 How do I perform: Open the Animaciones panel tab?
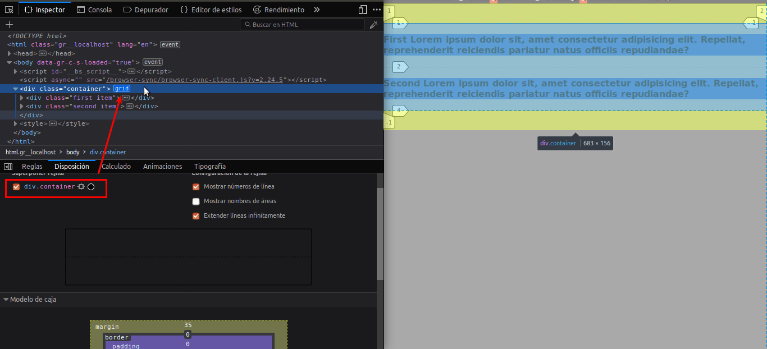(x=163, y=167)
